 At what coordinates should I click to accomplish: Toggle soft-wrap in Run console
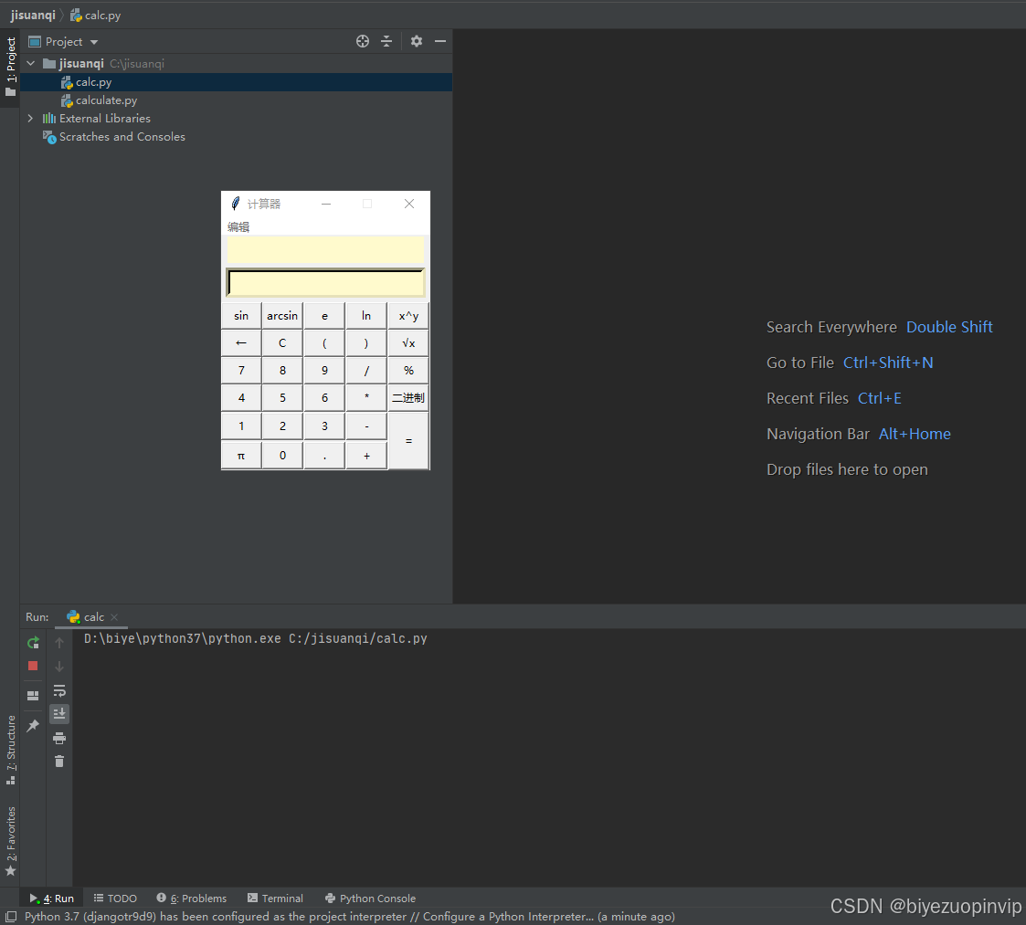coord(59,691)
